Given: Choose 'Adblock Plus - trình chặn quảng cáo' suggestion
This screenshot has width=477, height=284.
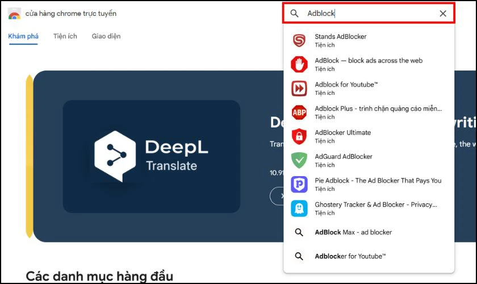Looking at the screenshot, I should pos(378,108).
